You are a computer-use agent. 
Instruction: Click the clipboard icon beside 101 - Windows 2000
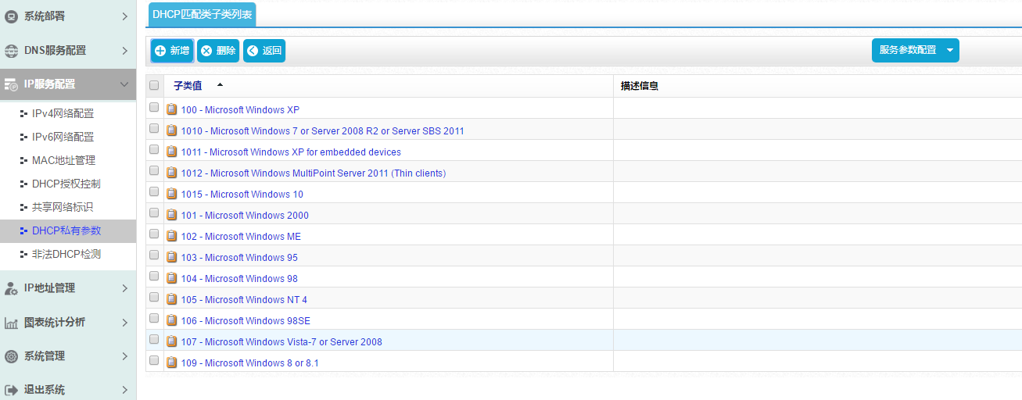pos(172,215)
